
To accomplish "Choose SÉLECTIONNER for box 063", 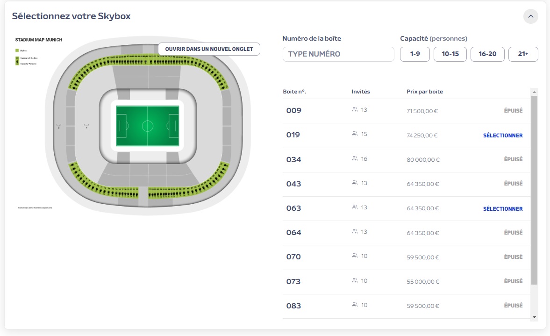I will click(503, 209).
